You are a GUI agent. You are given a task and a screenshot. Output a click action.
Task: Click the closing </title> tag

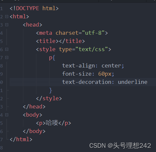click(x=72, y=41)
